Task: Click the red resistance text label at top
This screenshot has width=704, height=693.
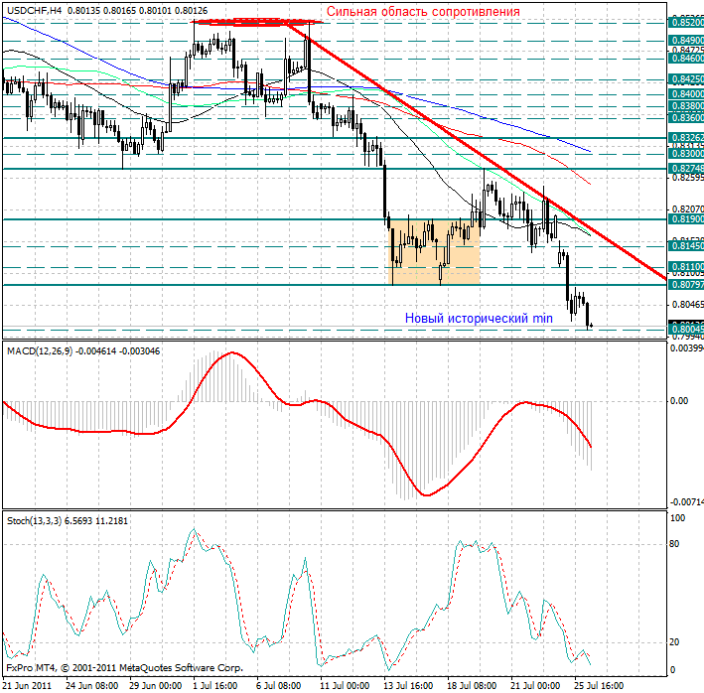Action: 423,11
